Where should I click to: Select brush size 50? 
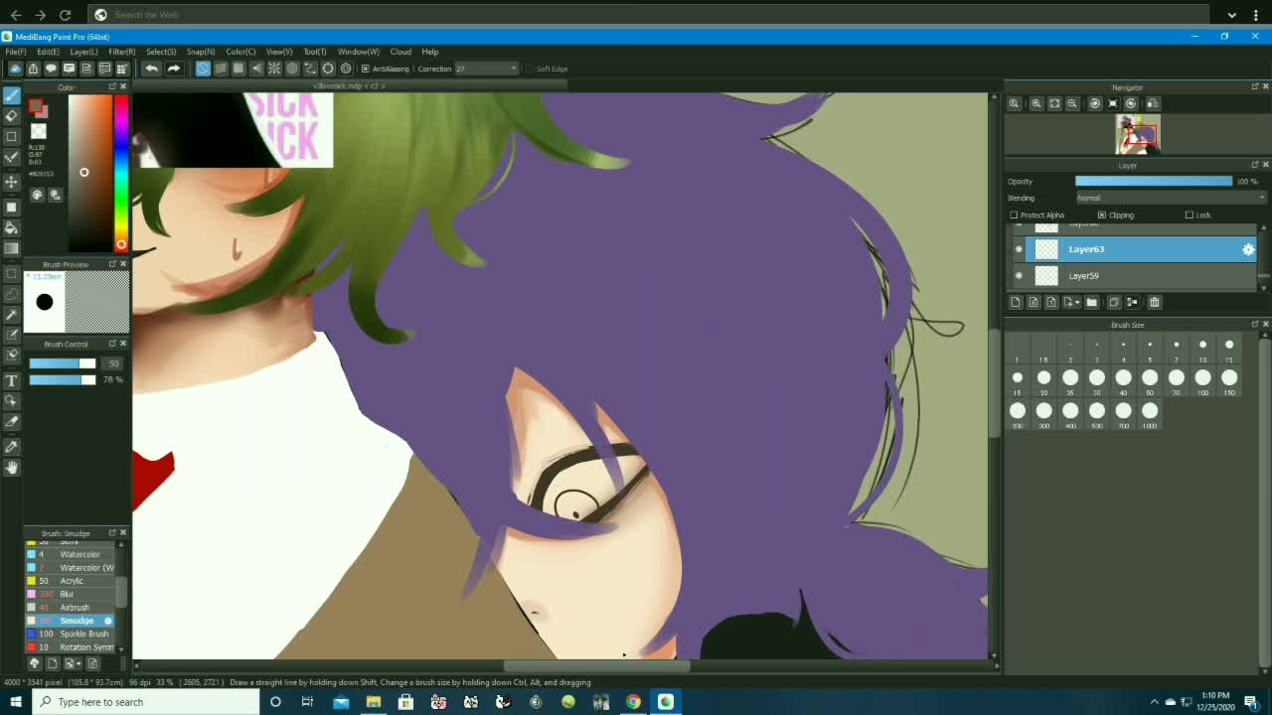[1150, 382]
